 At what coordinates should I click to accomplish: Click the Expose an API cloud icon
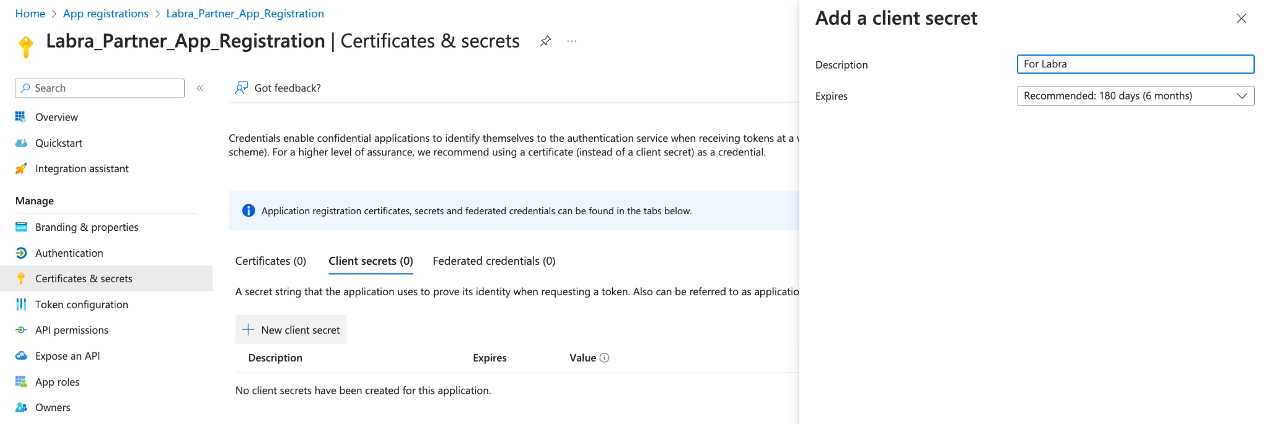(x=21, y=356)
